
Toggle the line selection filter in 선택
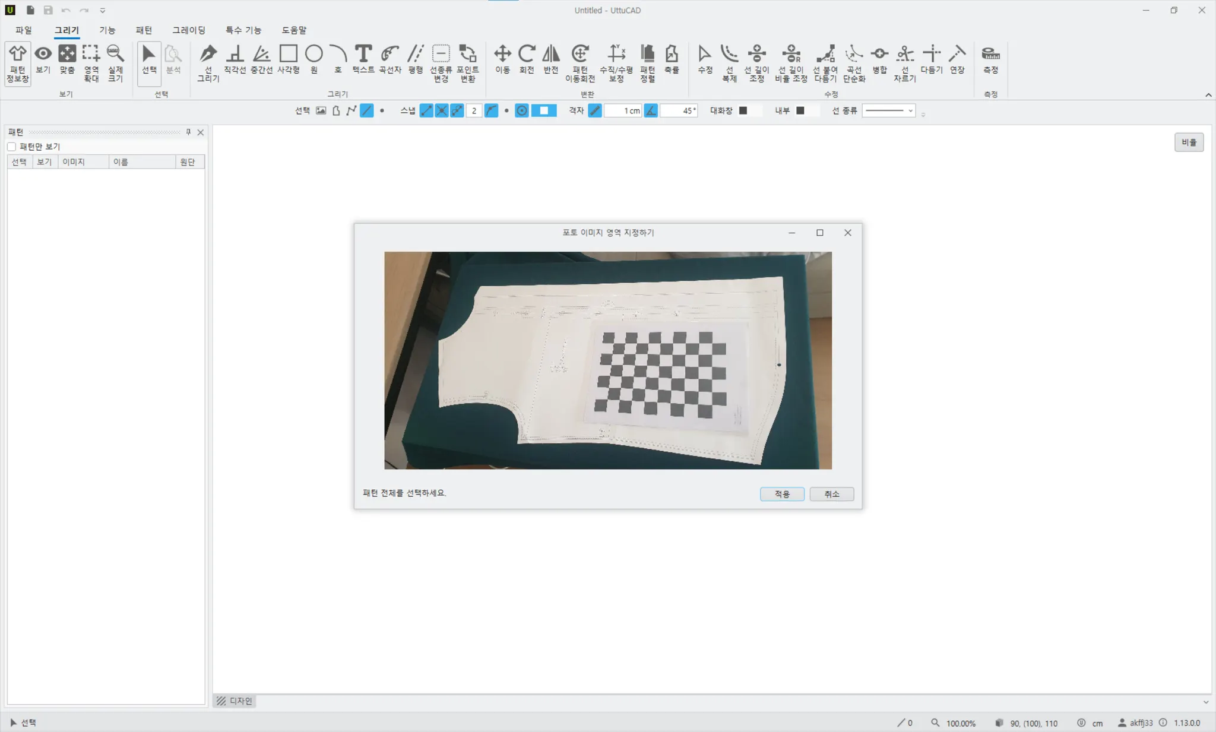(x=367, y=110)
